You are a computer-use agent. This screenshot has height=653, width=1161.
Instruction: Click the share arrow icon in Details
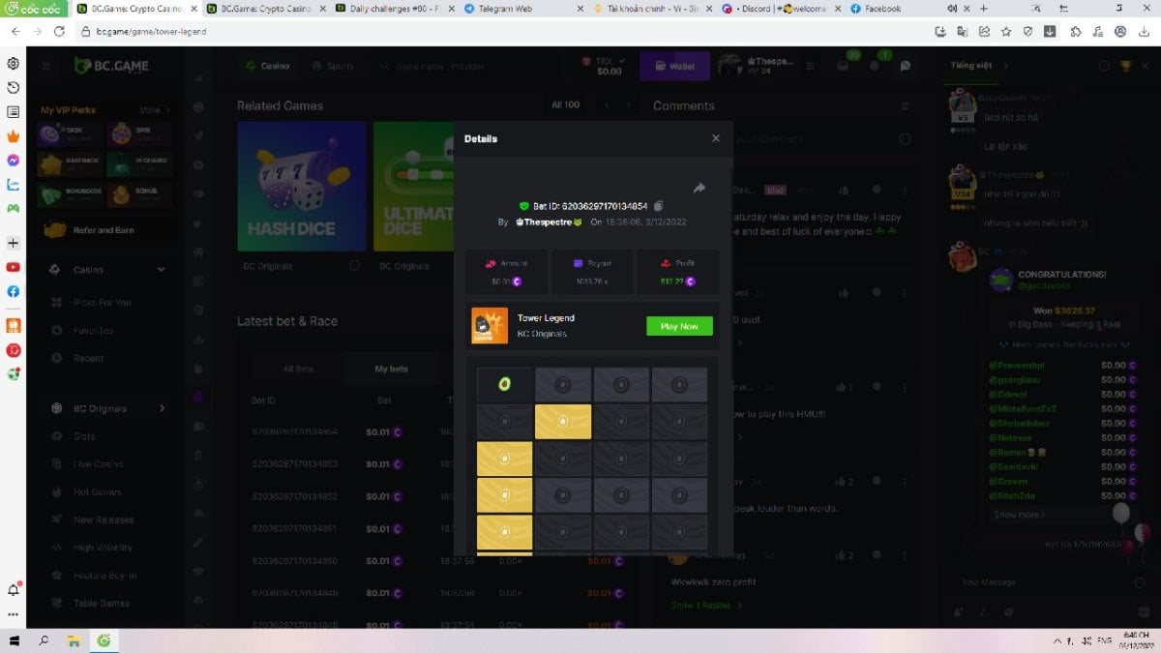point(699,188)
